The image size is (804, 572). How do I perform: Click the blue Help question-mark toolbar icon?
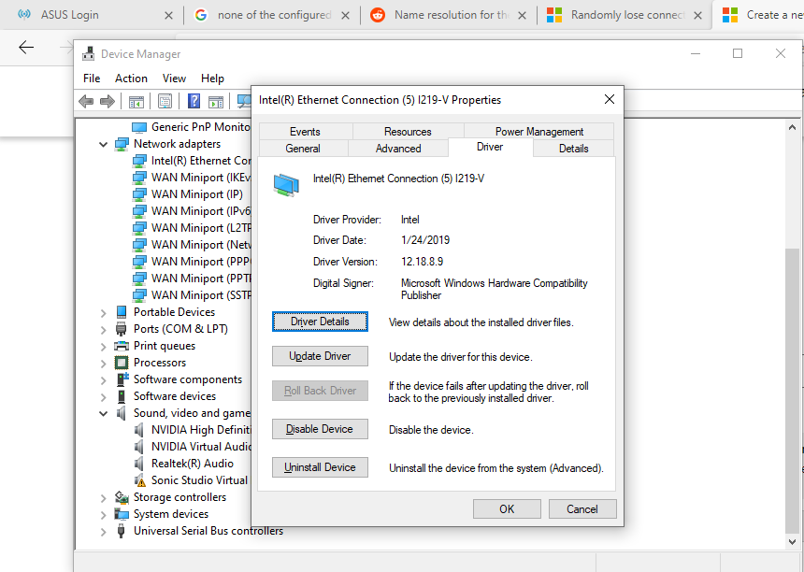[194, 101]
